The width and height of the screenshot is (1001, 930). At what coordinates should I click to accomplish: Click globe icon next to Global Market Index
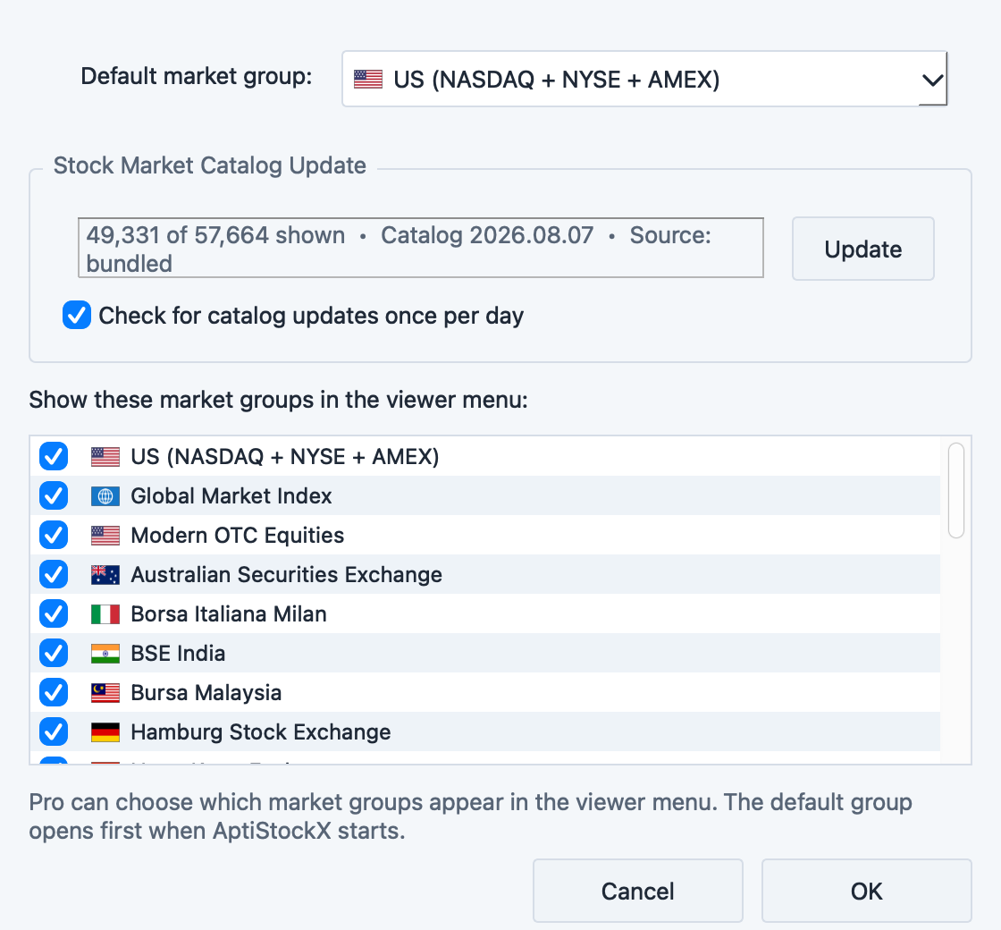(105, 496)
